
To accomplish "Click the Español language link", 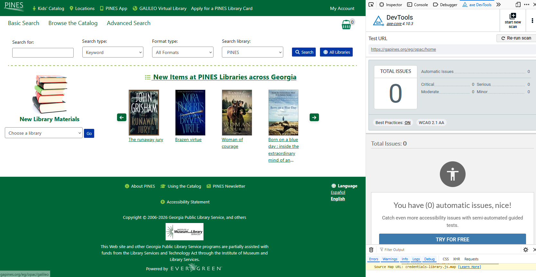I will [338, 192].
